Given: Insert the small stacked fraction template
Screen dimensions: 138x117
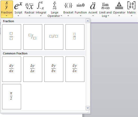Looking at the screenshot, I should 75,37.
